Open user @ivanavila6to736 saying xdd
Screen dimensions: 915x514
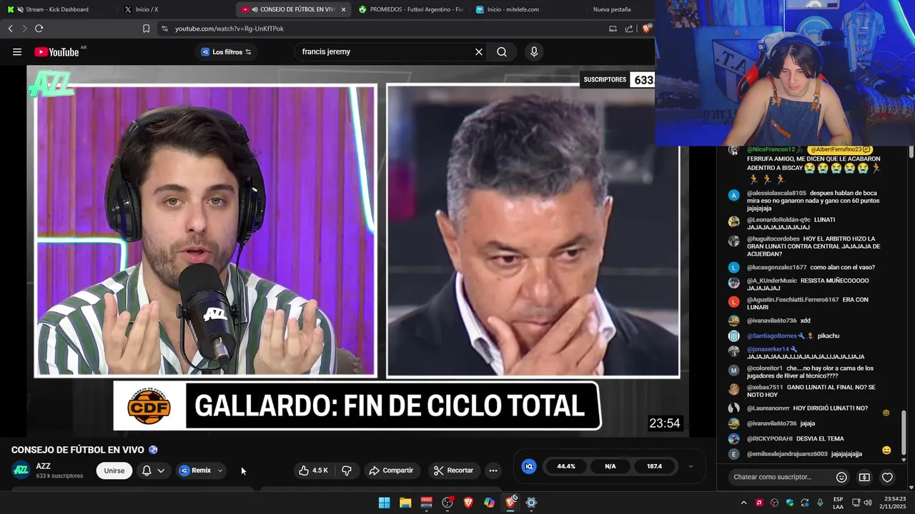[x=771, y=321]
